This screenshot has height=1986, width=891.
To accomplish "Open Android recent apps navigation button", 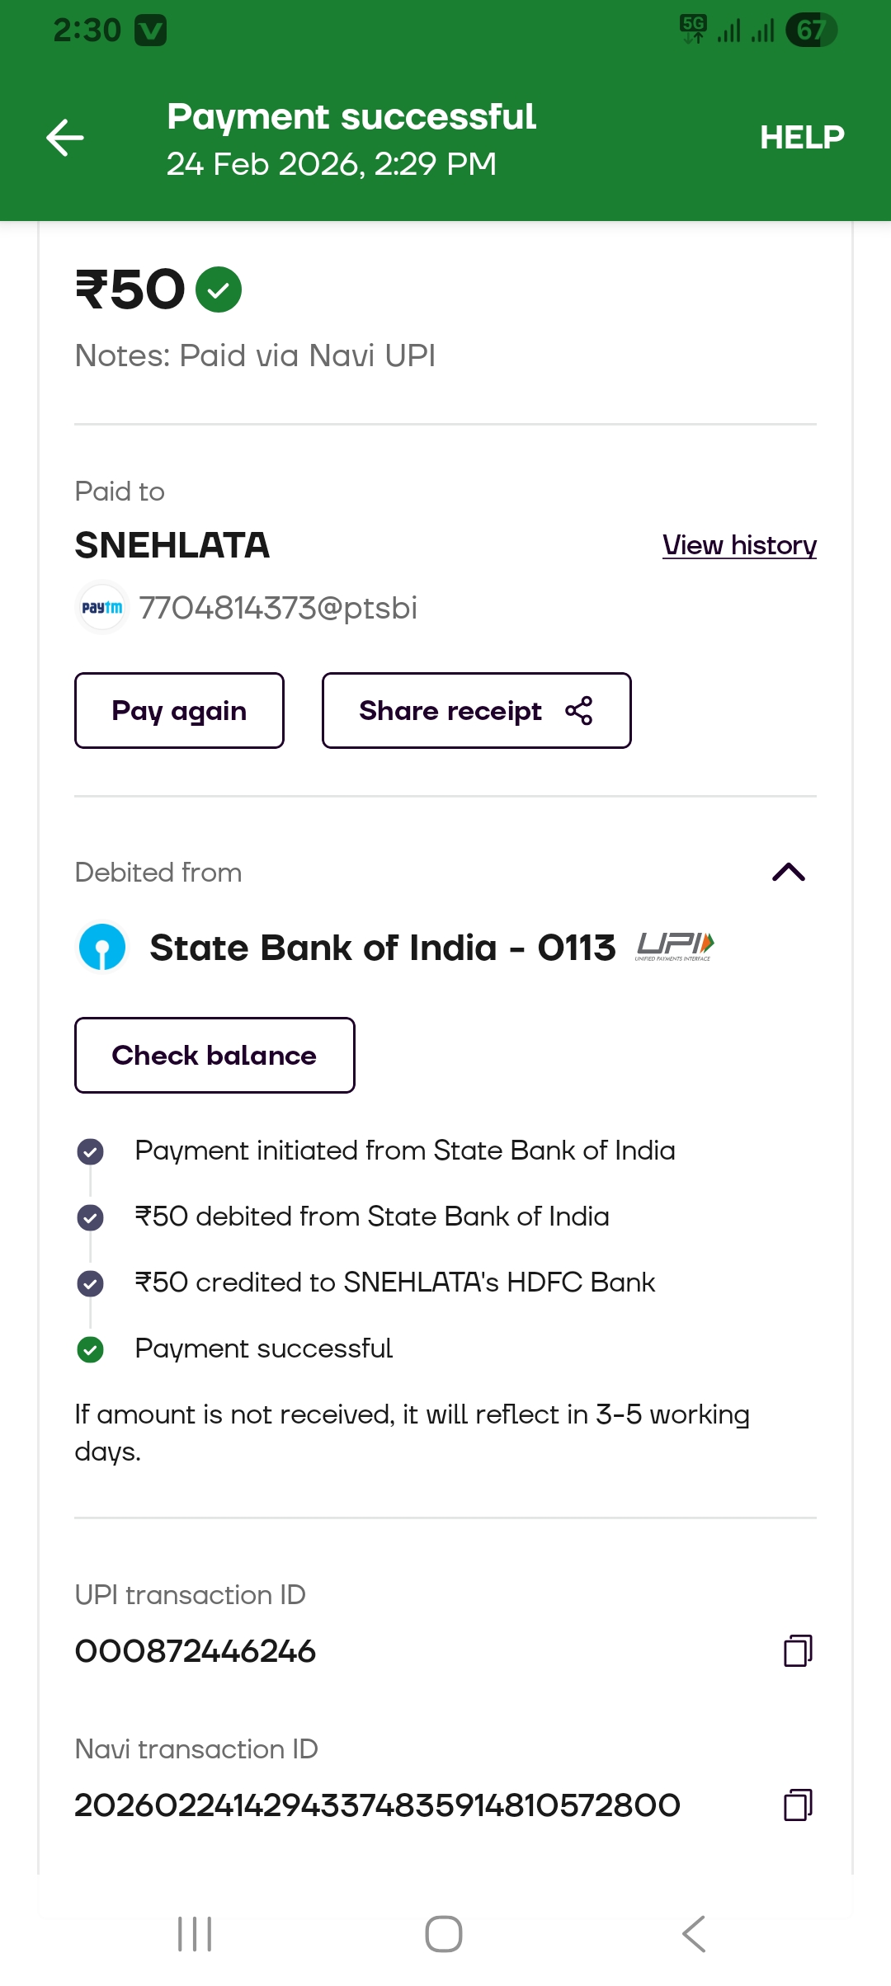I will pos(195,1933).
